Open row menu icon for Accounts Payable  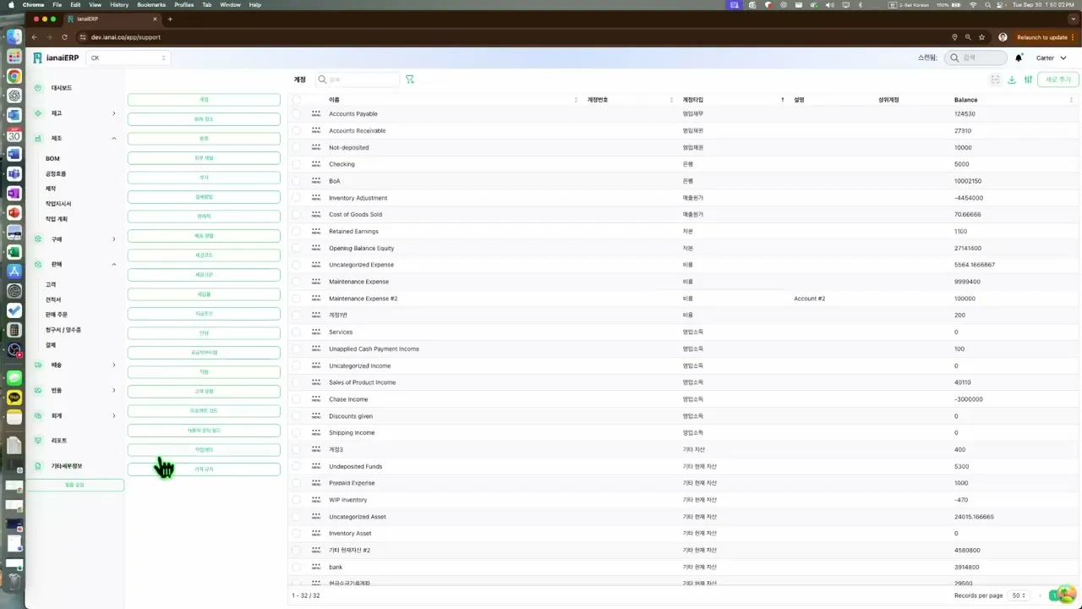coord(316,113)
